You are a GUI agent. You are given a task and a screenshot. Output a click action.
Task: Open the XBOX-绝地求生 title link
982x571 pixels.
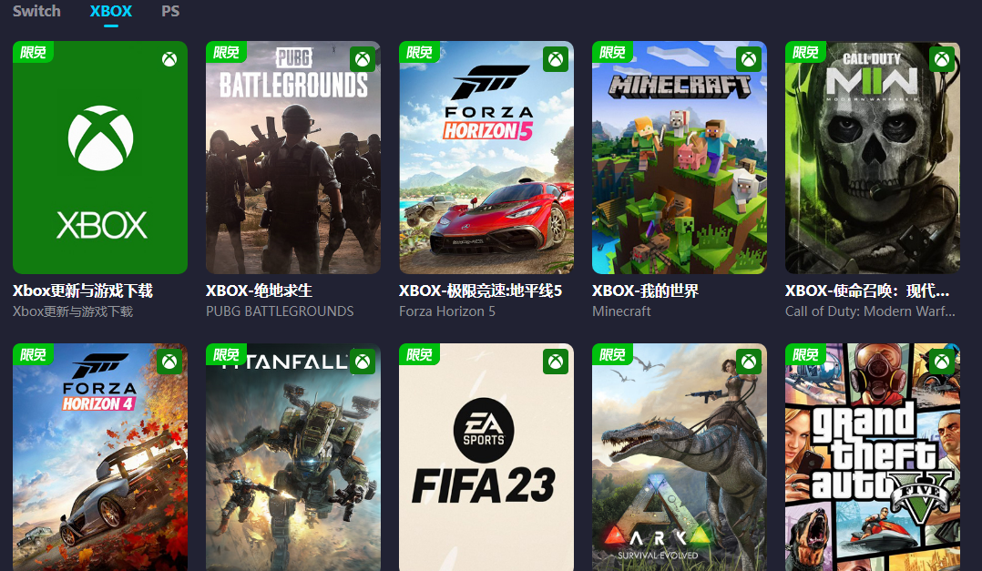(260, 291)
